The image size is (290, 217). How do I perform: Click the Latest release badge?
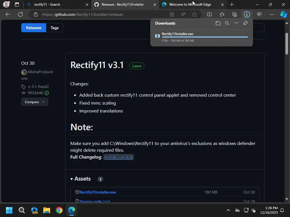tap(137, 66)
